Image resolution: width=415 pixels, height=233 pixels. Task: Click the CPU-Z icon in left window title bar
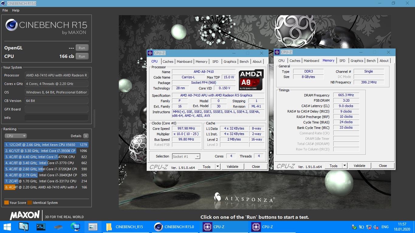pos(150,53)
